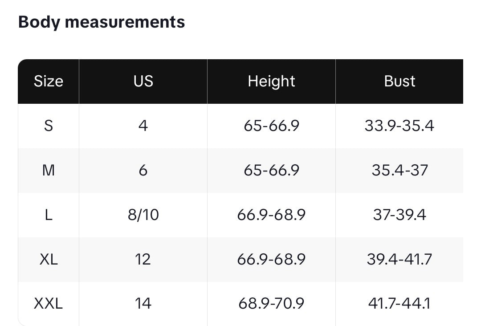Image resolution: width=481 pixels, height=326 pixels.
Task: Click the bust 41.7-44.1 cell
Action: pos(399,304)
